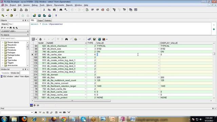The height and width of the screenshot is (122, 217).
Task: Switch to the Output tab
Action: pyautogui.click(x=40, y=20)
